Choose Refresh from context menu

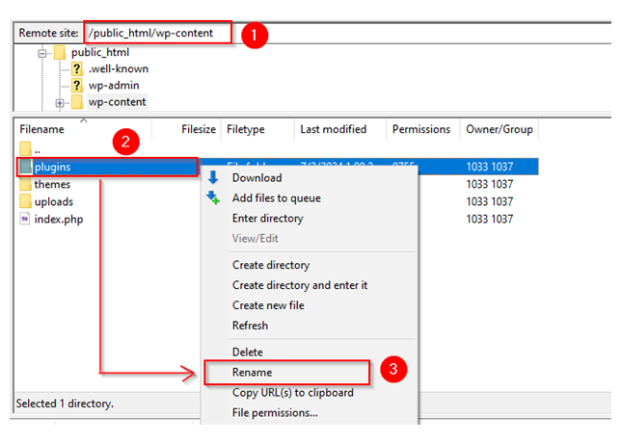[310, 326]
